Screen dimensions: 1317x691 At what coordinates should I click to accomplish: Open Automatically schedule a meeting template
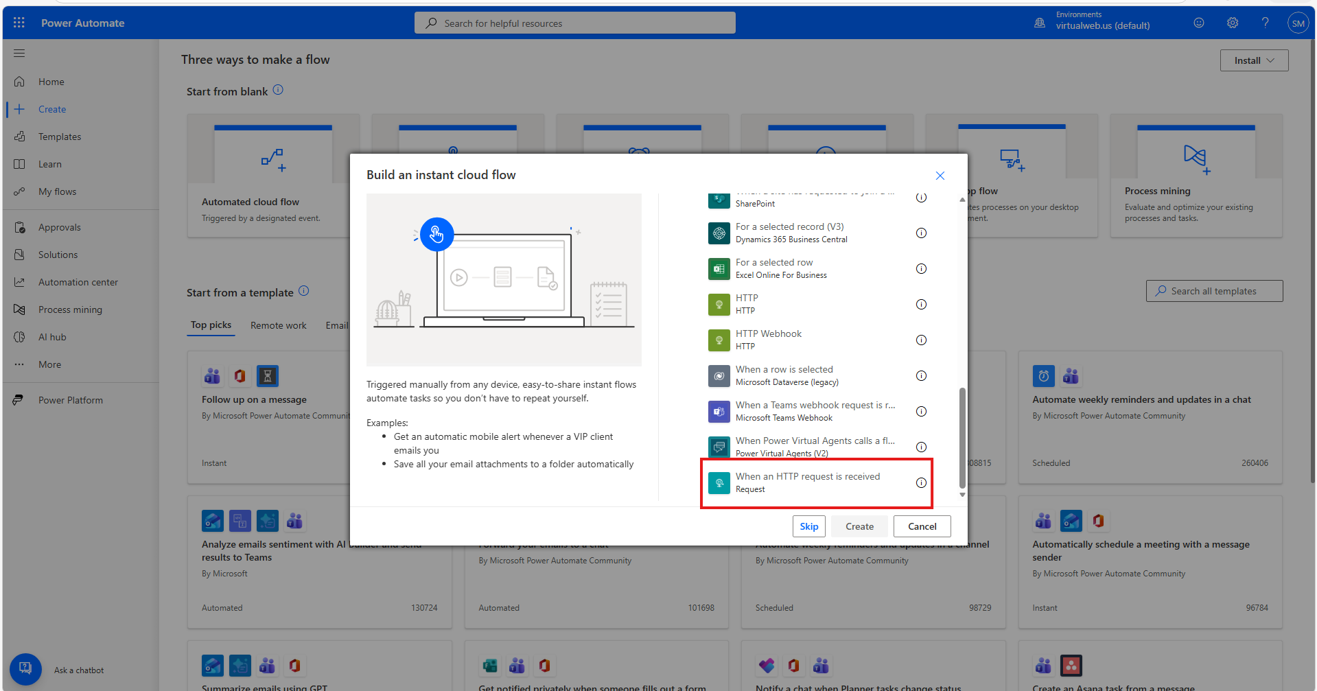[1150, 562]
